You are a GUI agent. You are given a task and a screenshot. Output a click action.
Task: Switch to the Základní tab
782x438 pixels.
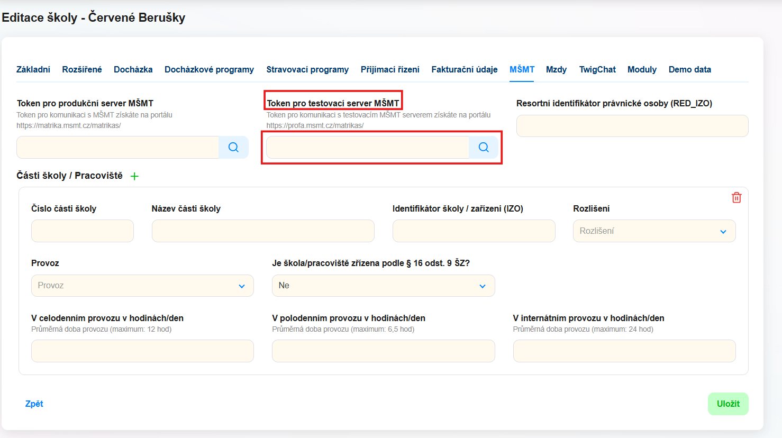(33, 70)
